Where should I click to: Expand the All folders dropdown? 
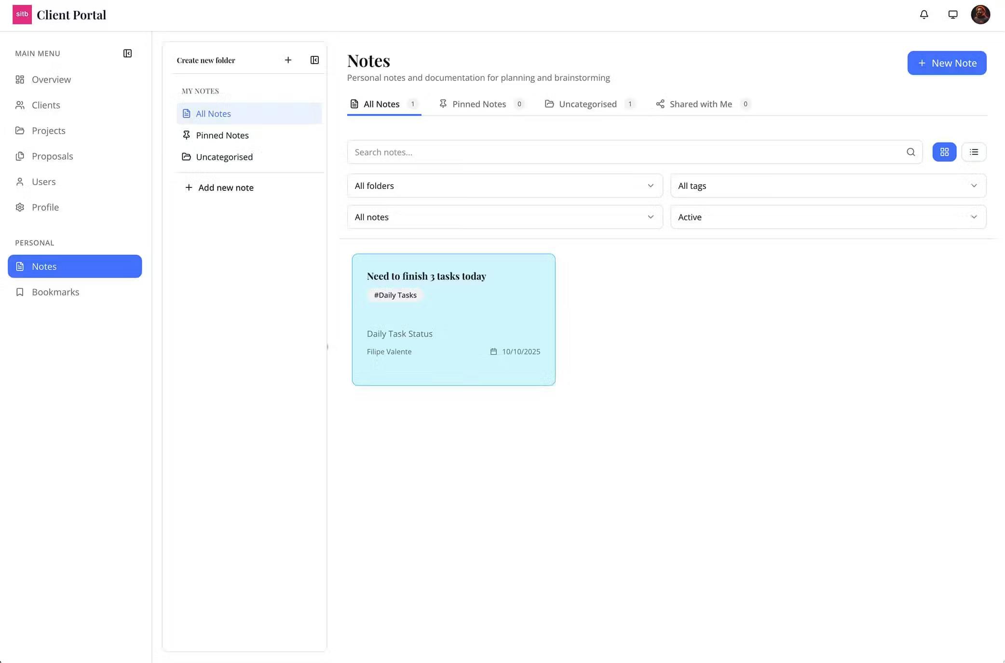coord(504,186)
